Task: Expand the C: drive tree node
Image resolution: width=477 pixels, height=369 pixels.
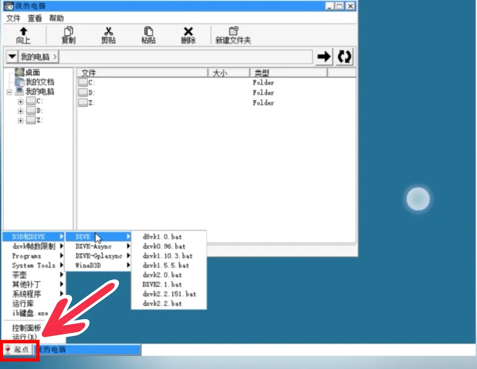Action: tap(20, 102)
